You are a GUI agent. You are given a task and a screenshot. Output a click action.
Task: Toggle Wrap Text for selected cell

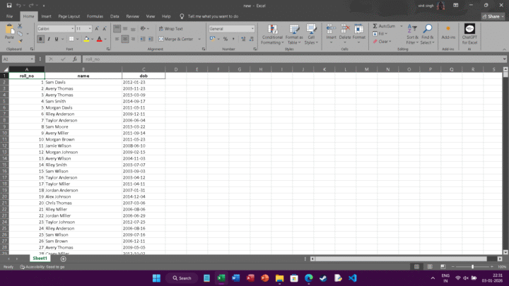point(170,29)
